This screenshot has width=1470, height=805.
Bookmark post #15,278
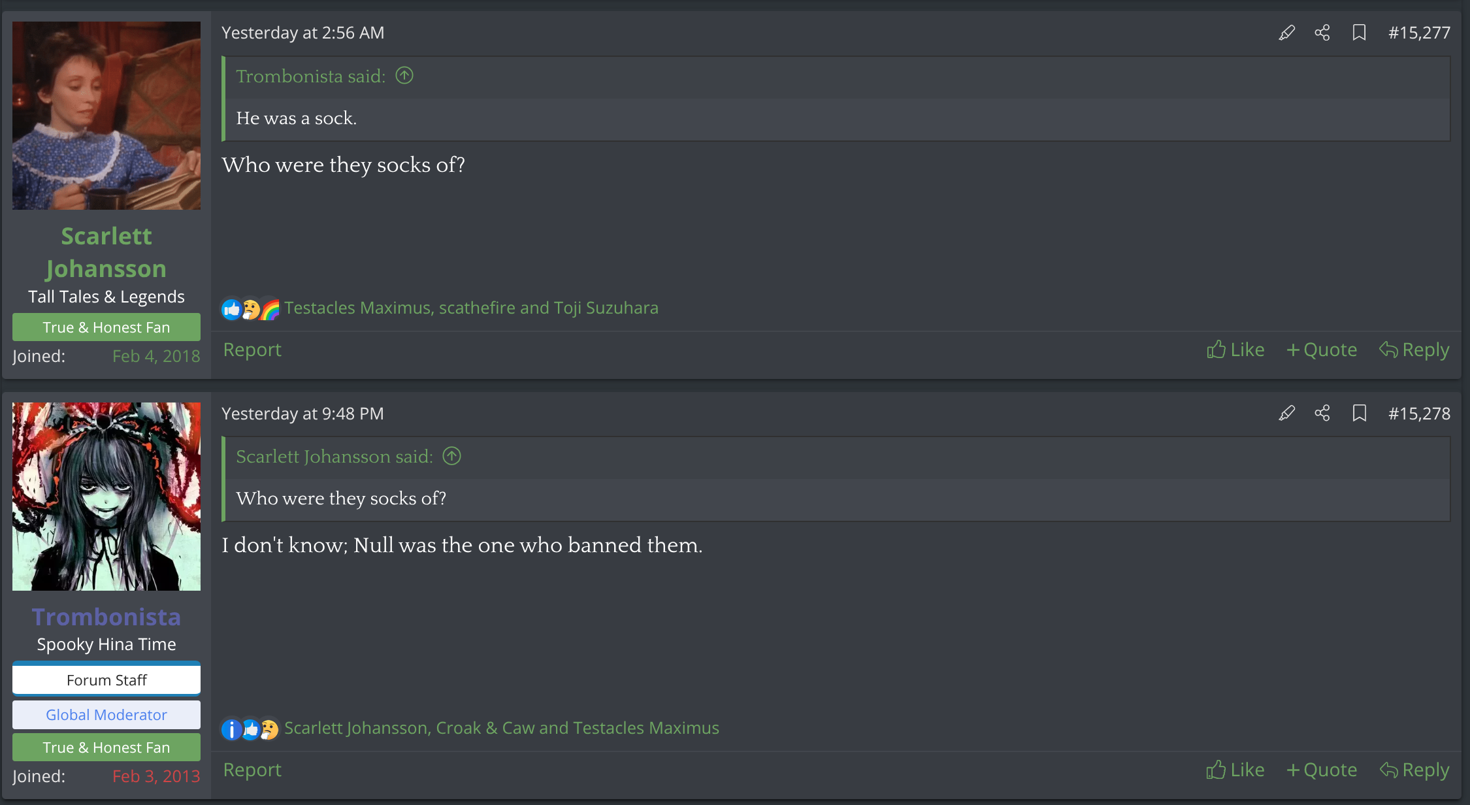coord(1359,413)
